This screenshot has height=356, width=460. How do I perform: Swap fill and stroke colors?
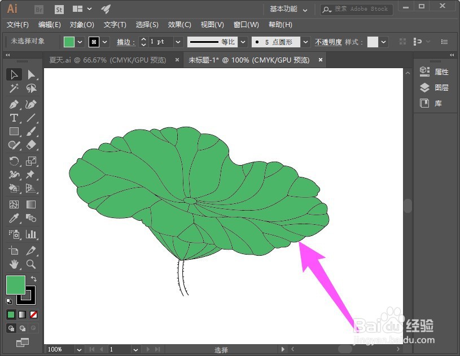33,279
